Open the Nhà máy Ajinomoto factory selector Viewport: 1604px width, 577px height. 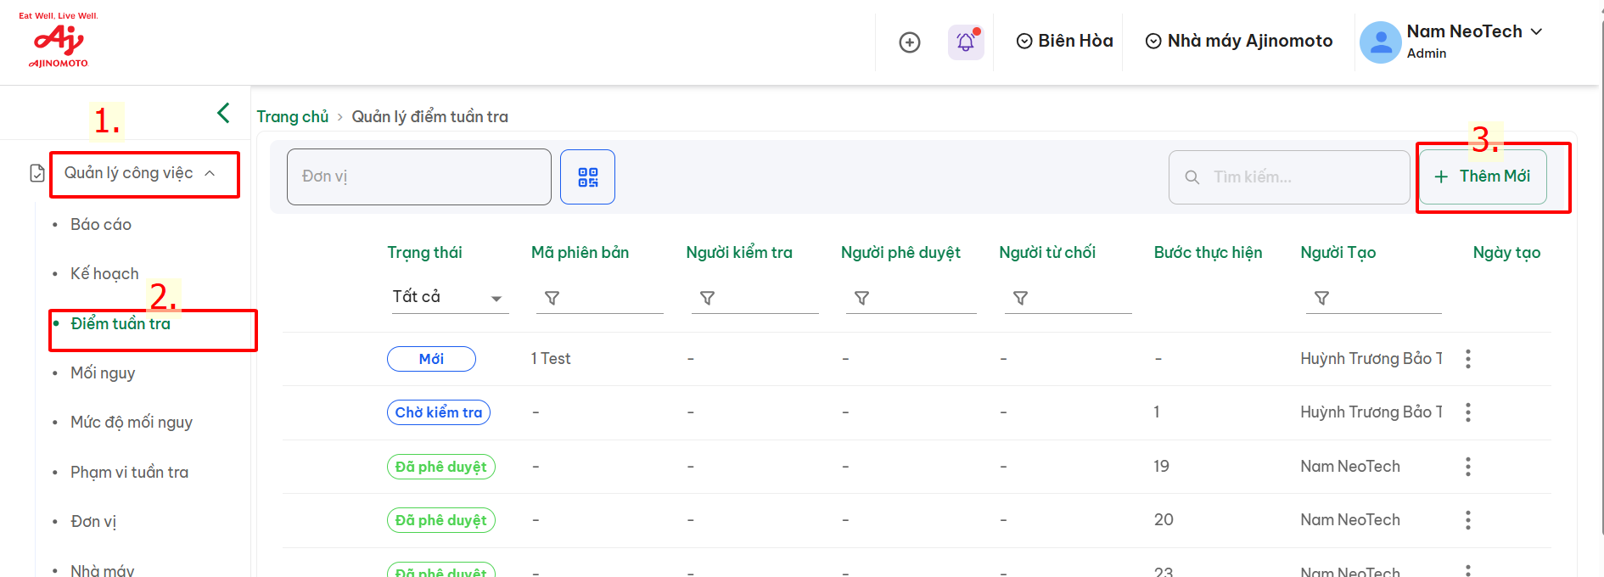click(1238, 41)
